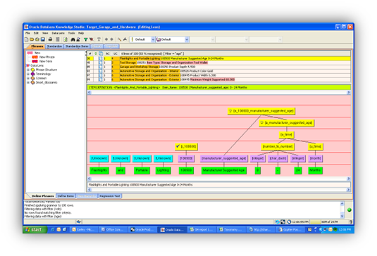Click the green Manufacturer Suggested Age token
This screenshot has width=377, height=256.
pos(223,170)
